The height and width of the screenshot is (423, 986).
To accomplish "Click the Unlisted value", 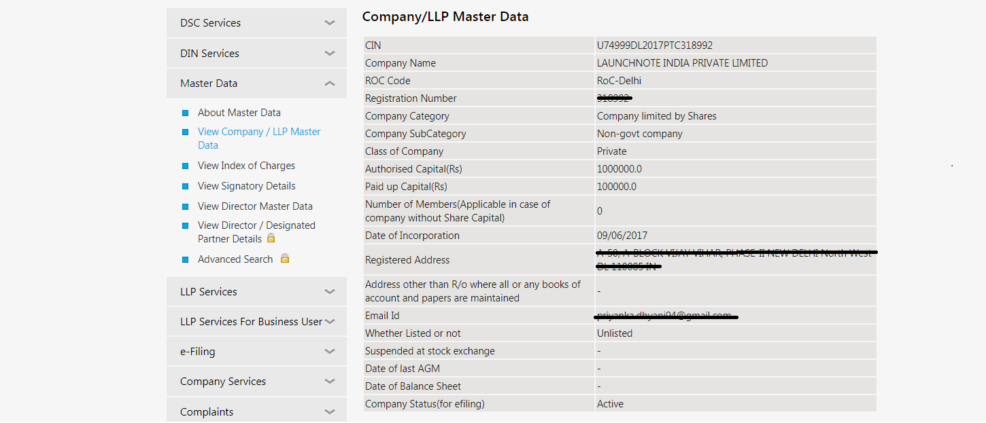I will (615, 333).
